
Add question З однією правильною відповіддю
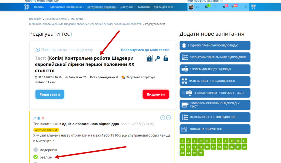click(x=215, y=46)
